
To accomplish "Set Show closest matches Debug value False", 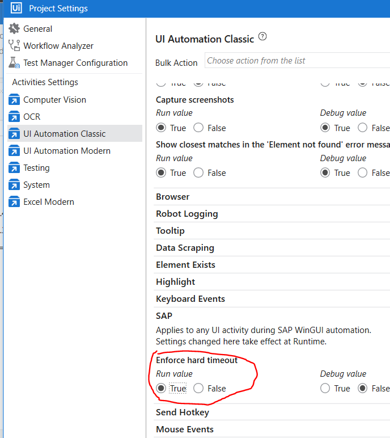I will pos(363,172).
